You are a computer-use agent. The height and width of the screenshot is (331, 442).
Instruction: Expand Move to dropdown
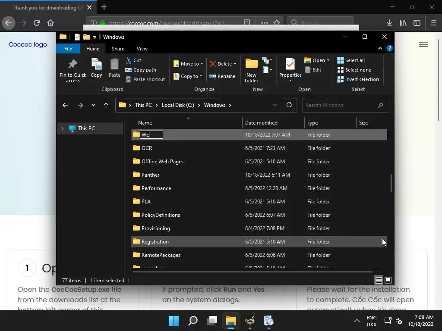tap(202, 64)
